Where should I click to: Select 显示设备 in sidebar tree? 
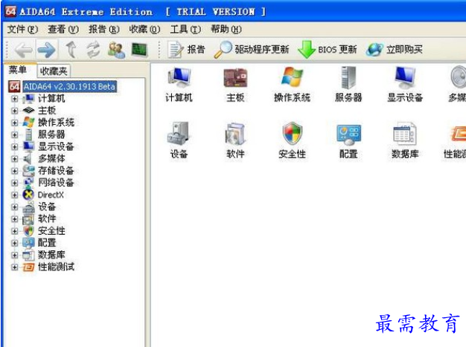tap(56, 146)
